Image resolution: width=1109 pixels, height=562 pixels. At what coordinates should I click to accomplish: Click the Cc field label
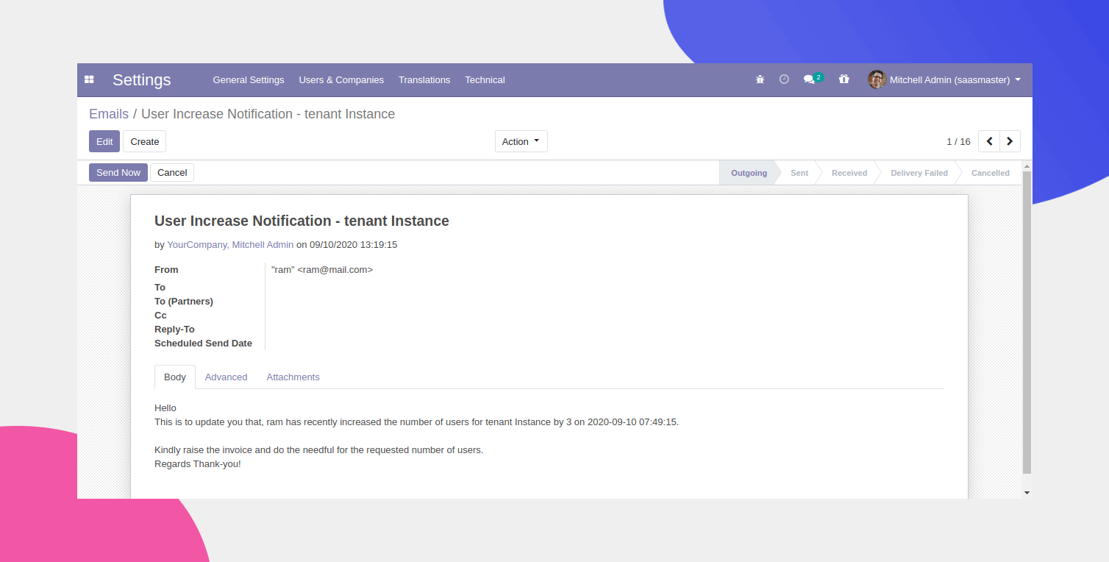click(x=160, y=316)
